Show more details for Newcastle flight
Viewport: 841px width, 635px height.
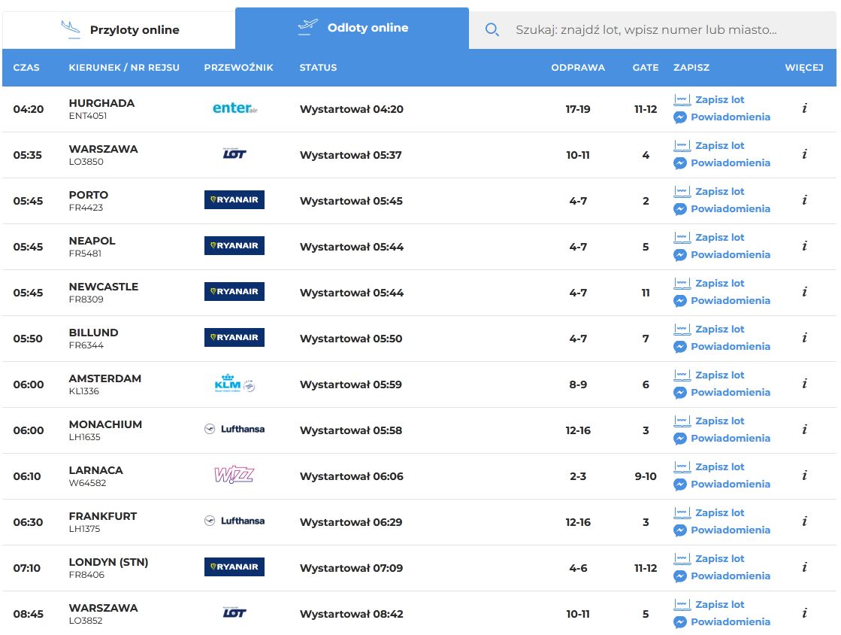pyautogui.click(x=804, y=292)
